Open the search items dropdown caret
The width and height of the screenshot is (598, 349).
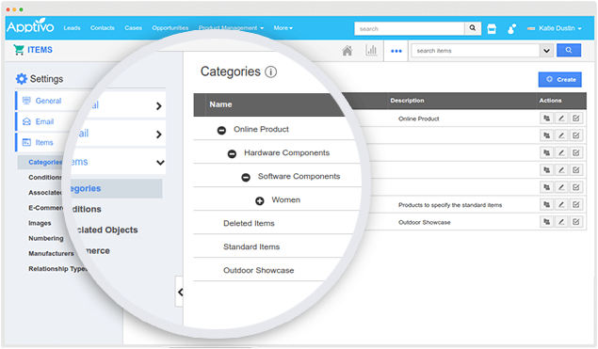(546, 50)
